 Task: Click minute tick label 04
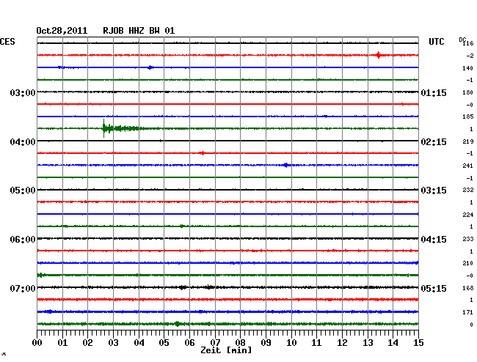[x=139, y=343]
